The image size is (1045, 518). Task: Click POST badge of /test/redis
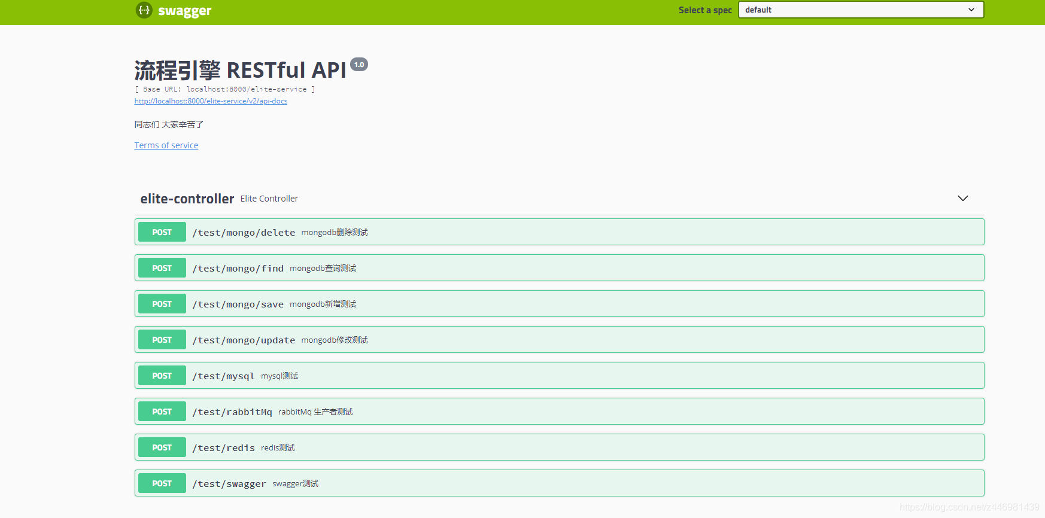click(162, 447)
